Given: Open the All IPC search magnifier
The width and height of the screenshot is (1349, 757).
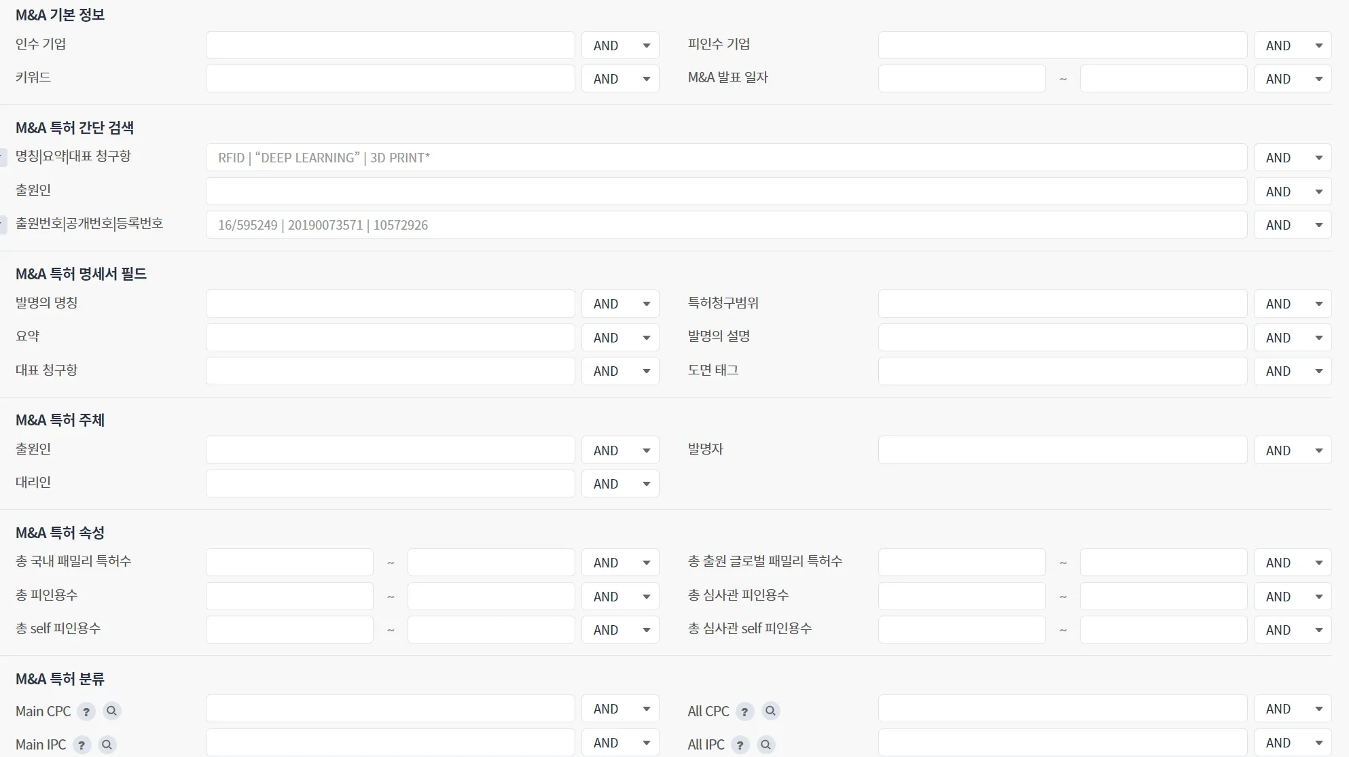Looking at the screenshot, I should pos(766,745).
